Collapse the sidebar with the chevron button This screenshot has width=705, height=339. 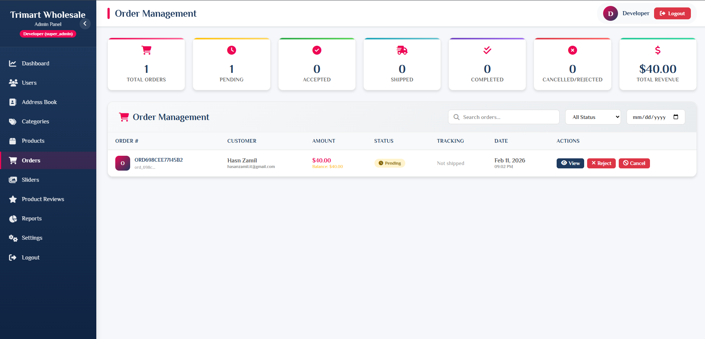(85, 23)
